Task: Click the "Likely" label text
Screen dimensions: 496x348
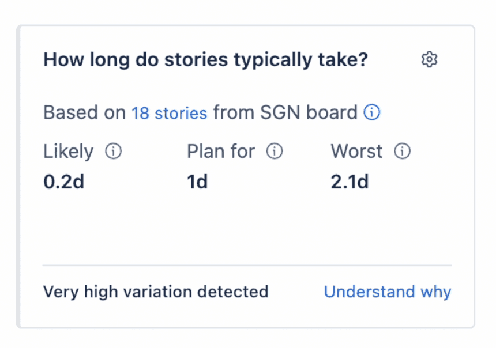Action: 68,152
